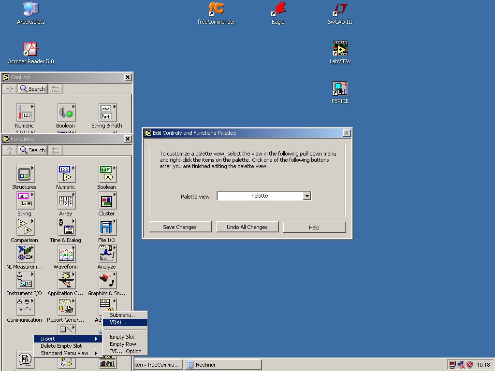Choose Submenu... from the Insert submenu
The width and height of the screenshot is (495, 371).
(x=125, y=315)
